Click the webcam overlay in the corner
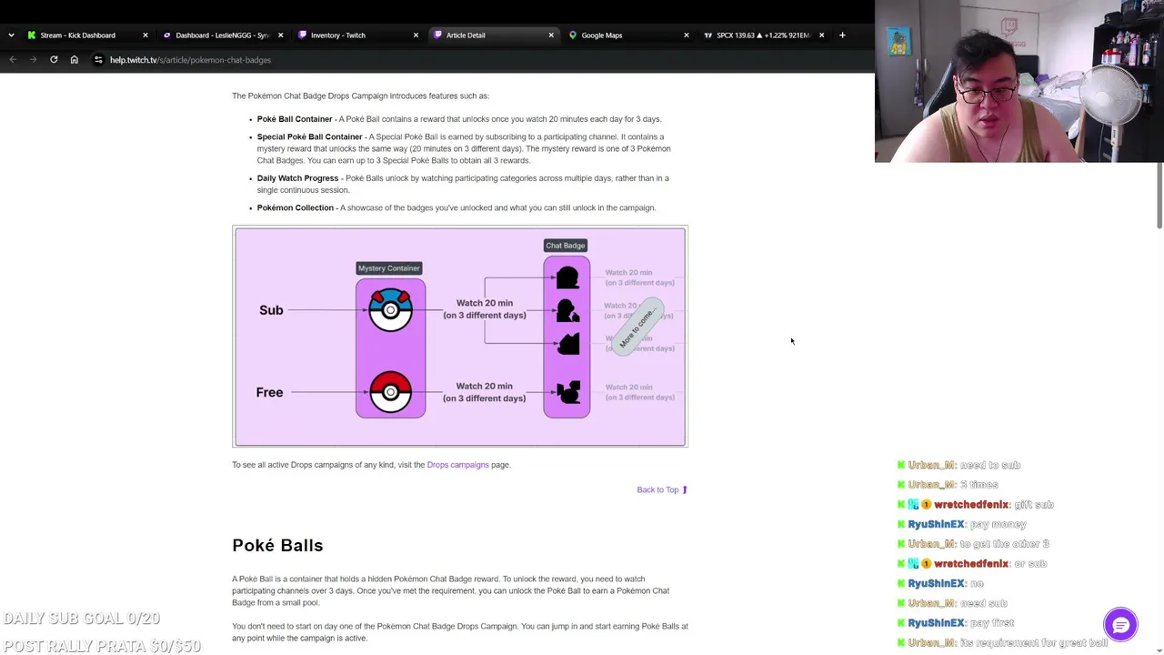 (x=1019, y=81)
